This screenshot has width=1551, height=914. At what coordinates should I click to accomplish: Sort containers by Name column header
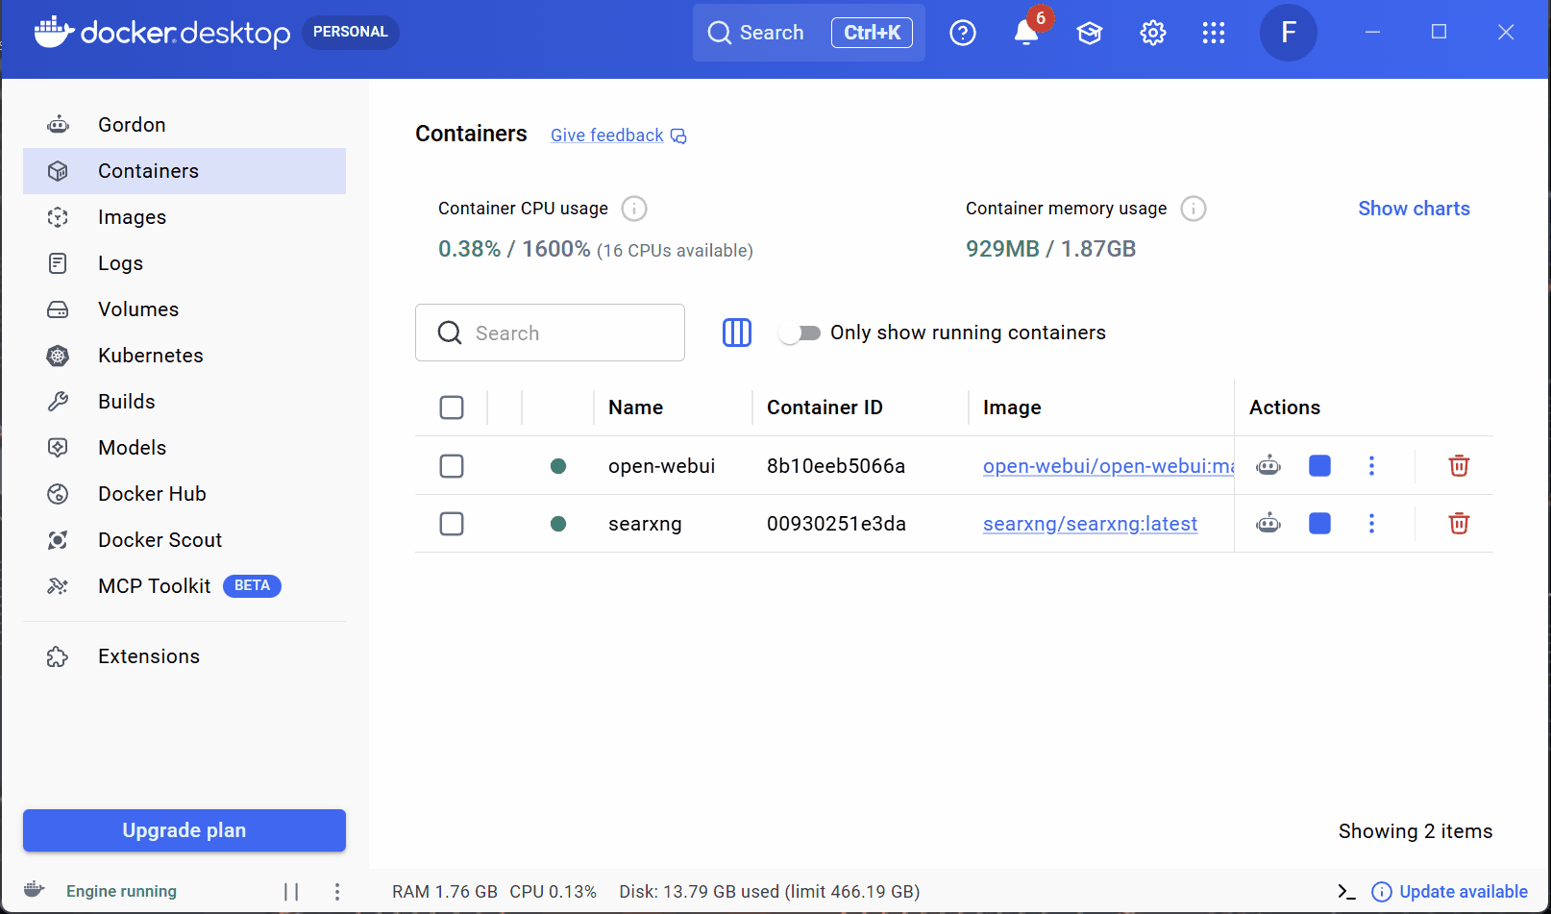coord(635,408)
